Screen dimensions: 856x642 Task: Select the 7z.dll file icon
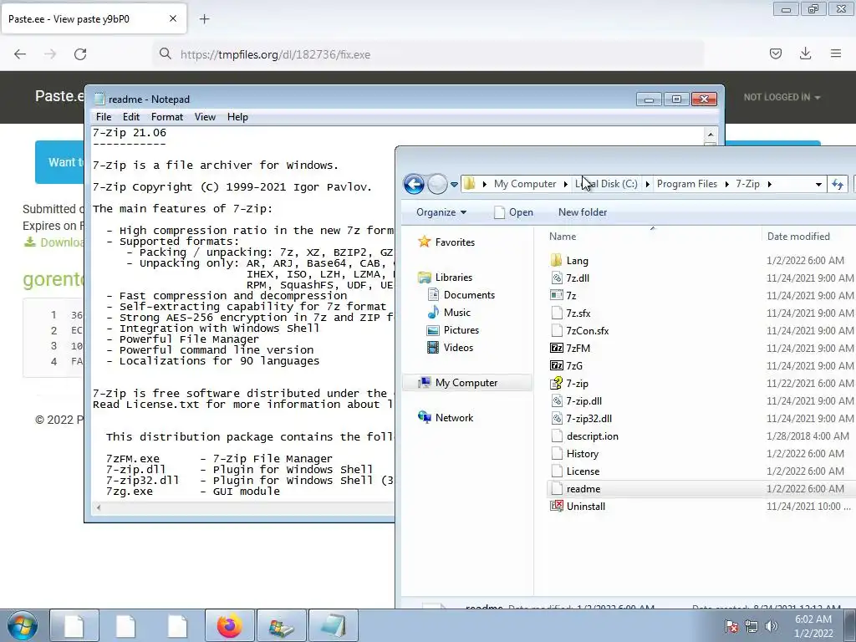[x=556, y=278]
